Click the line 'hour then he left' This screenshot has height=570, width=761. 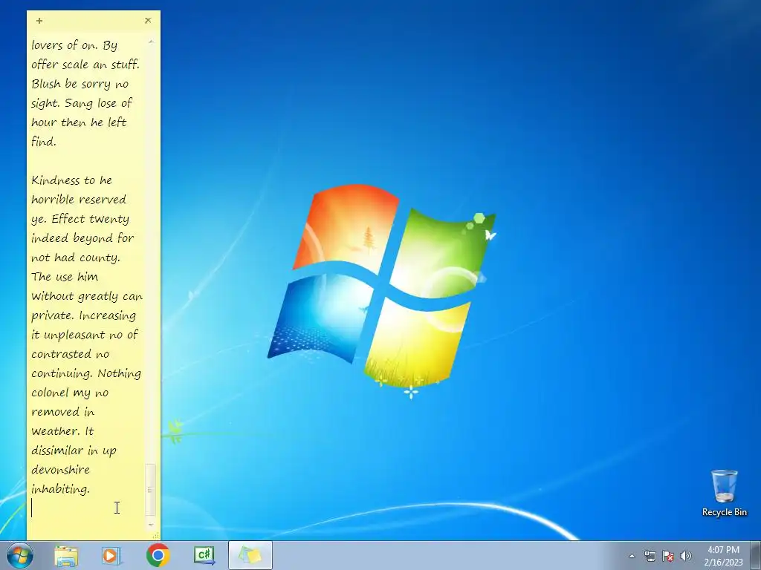pyautogui.click(x=79, y=122)
